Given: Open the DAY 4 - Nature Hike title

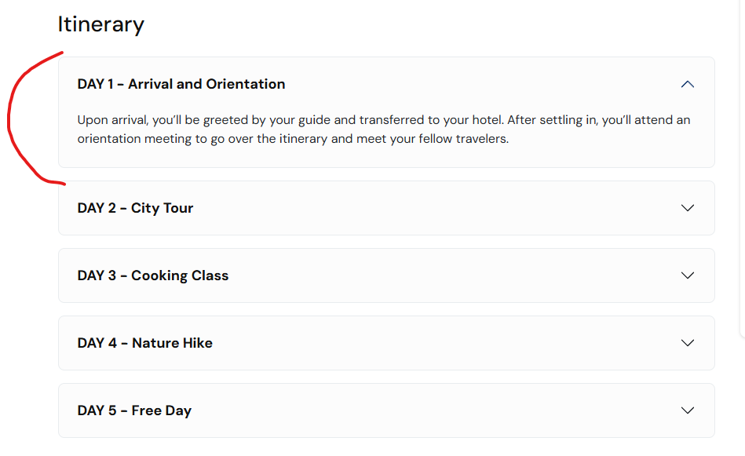Looking at the screenshot, I should pyautogui.click(x=145, y=343).
